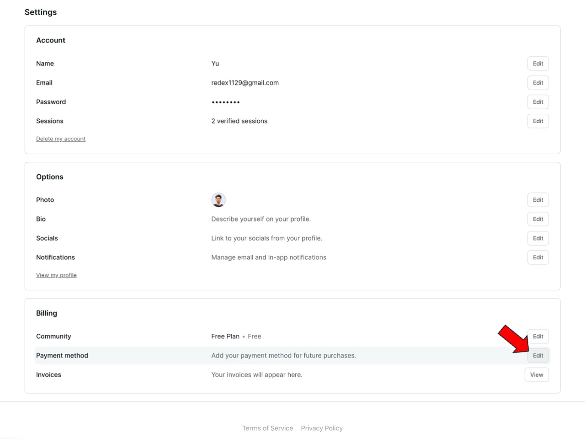
Task: Edit the account Name
Action: (538, 64)
